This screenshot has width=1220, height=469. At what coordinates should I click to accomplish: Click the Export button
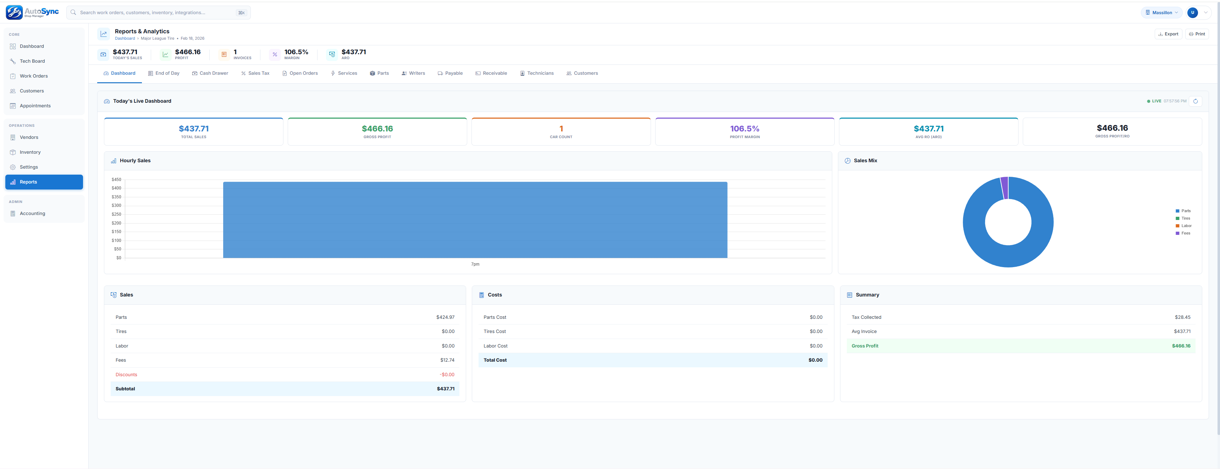(1168, 34)
